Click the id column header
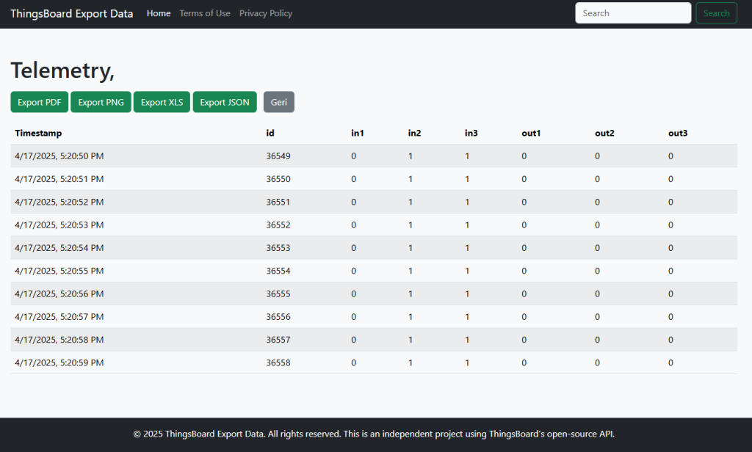This screenshot has height=452, width=752. [x=270, y=133]
